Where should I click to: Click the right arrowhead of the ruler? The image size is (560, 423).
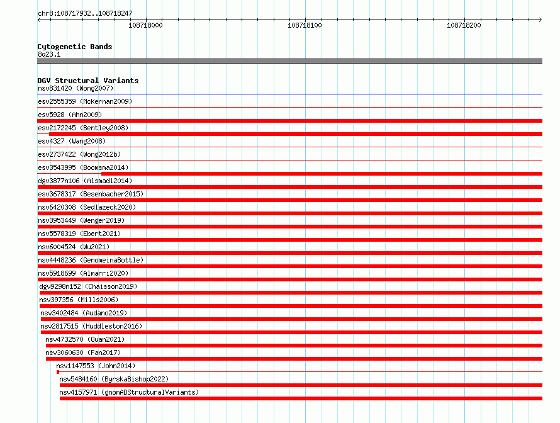pos(540,20)
